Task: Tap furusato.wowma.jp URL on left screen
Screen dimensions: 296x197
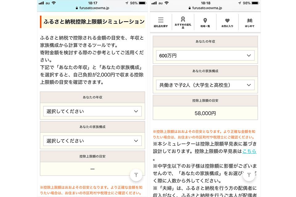Action: pyautogui.click(x=94, y=8)
